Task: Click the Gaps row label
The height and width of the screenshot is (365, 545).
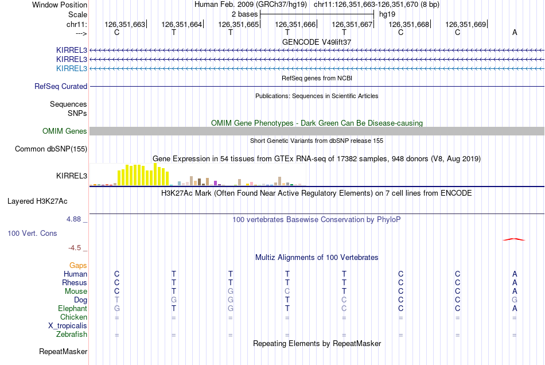Action: pos(78,266)
